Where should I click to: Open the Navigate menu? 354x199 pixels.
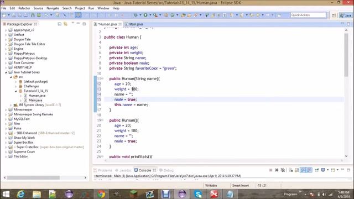click(x=53, y=8)
